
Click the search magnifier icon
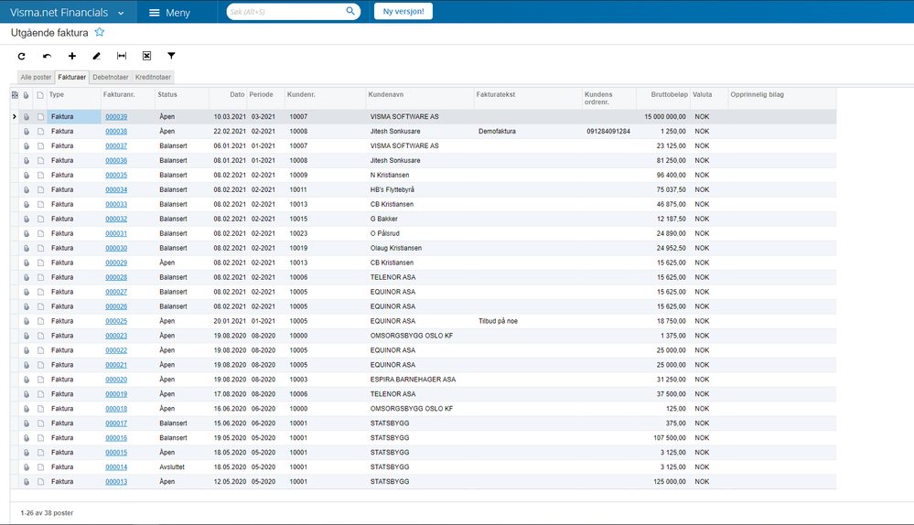[x=350, y=11]
